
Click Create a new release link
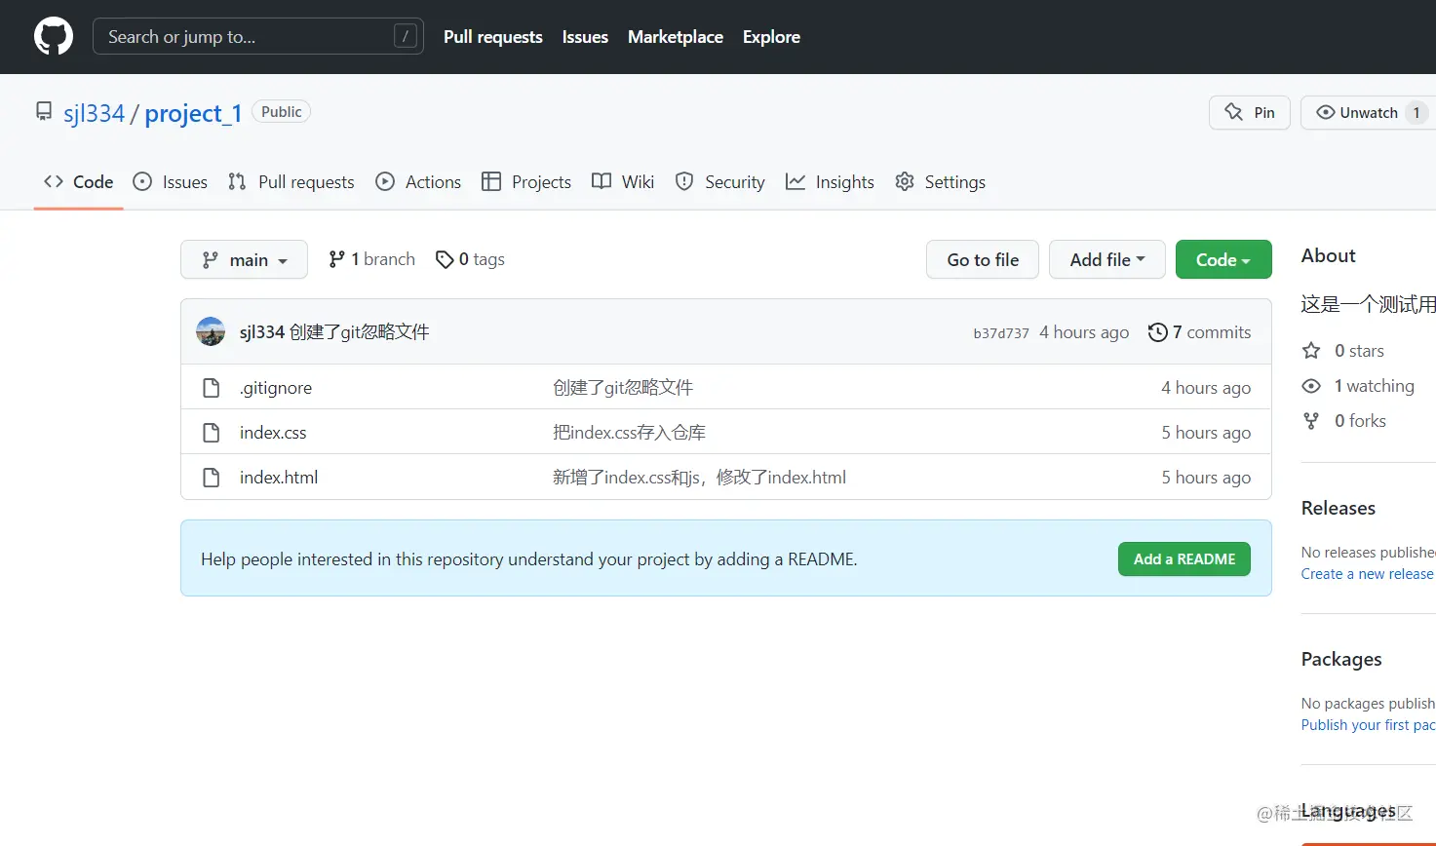click(1368, 574)
